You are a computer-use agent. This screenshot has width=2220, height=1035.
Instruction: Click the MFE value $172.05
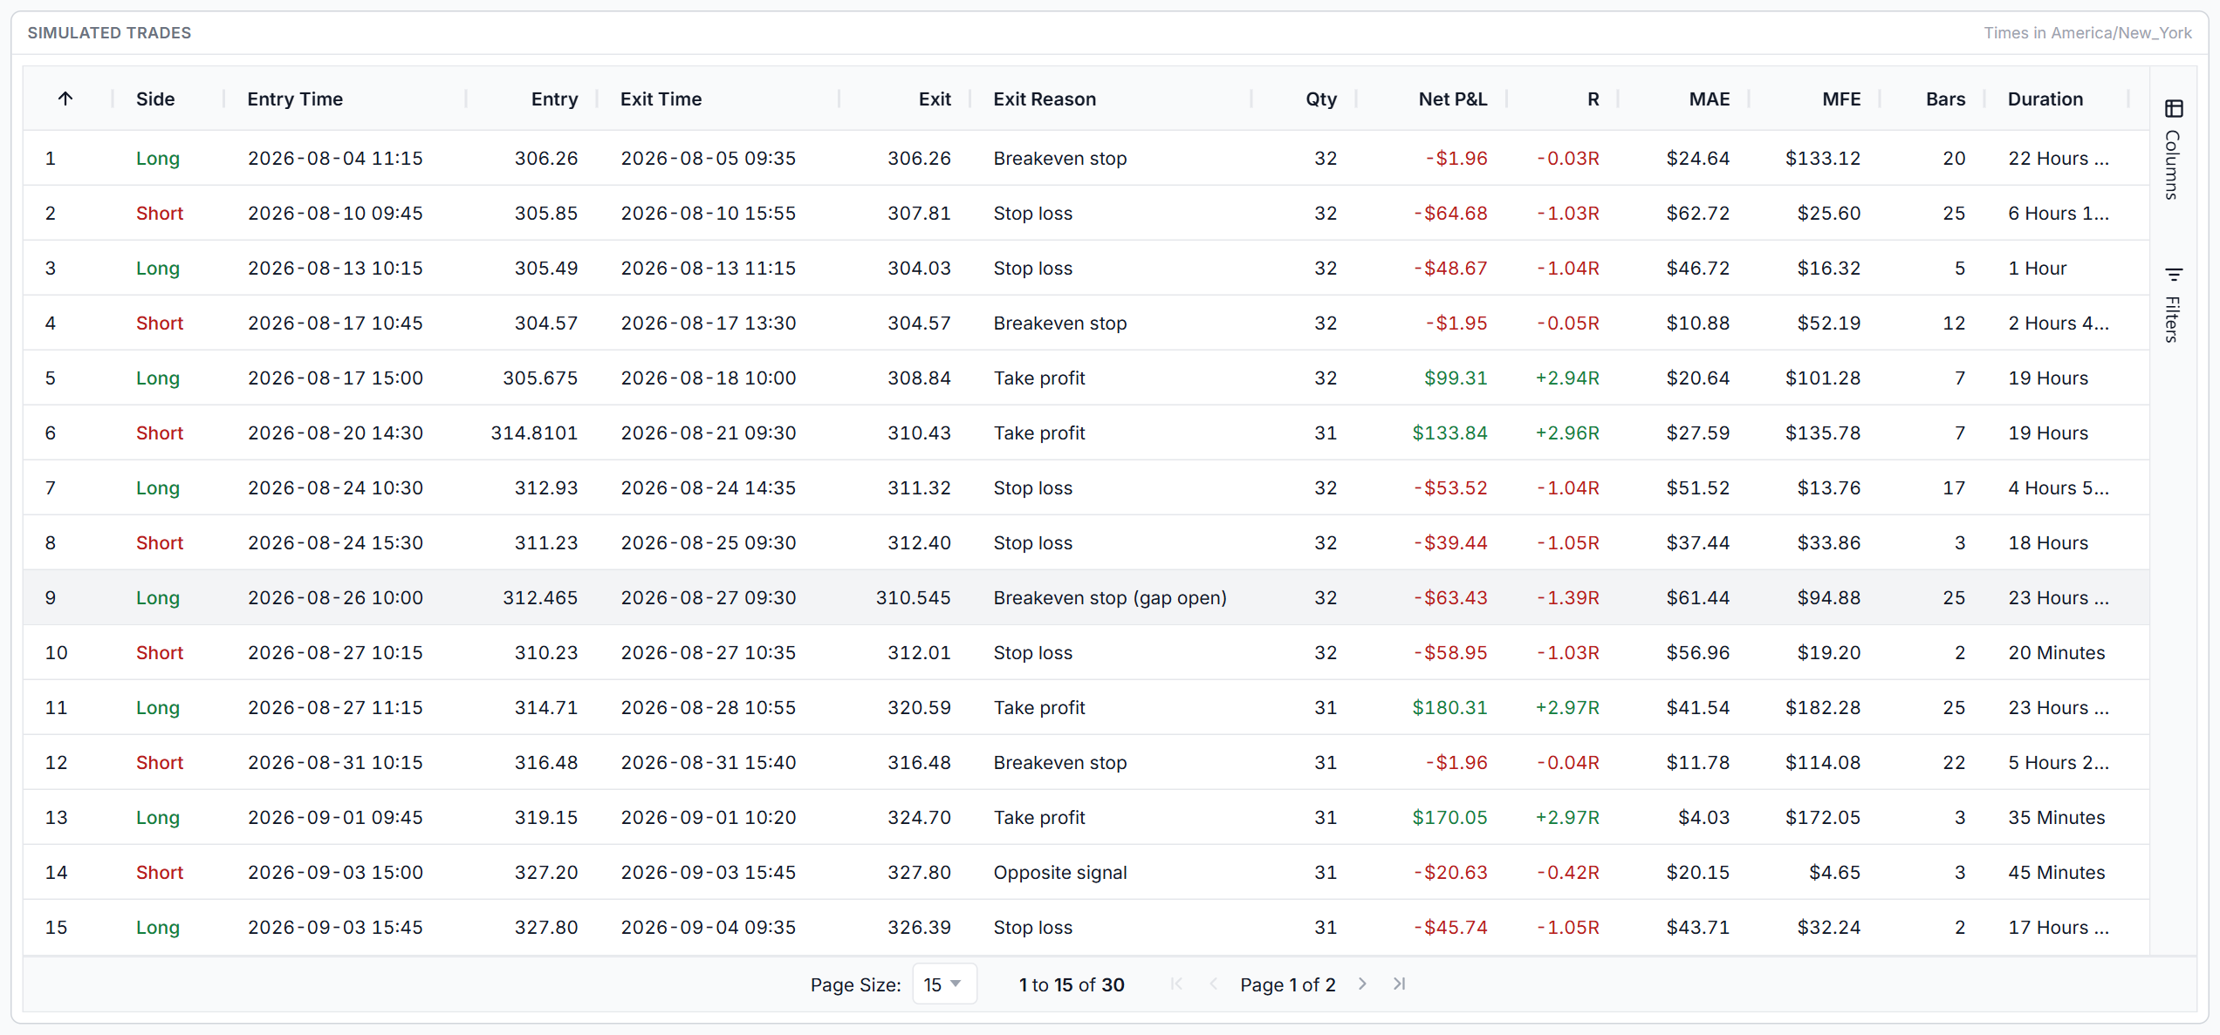(x=1822, y=818)
